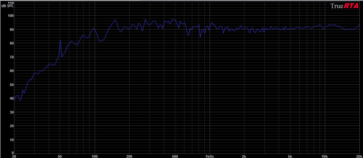The image size is (363, 158).
Task: Click the "2k" frequency axis label
Action: (x=244, y=156)
